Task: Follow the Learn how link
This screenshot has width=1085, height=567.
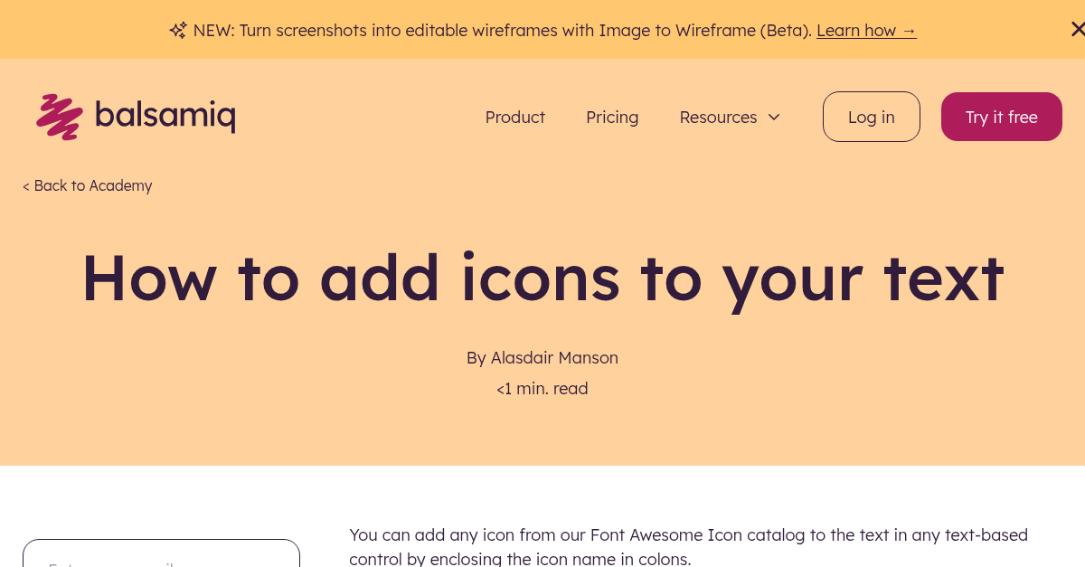Action: tap(865, 31)
